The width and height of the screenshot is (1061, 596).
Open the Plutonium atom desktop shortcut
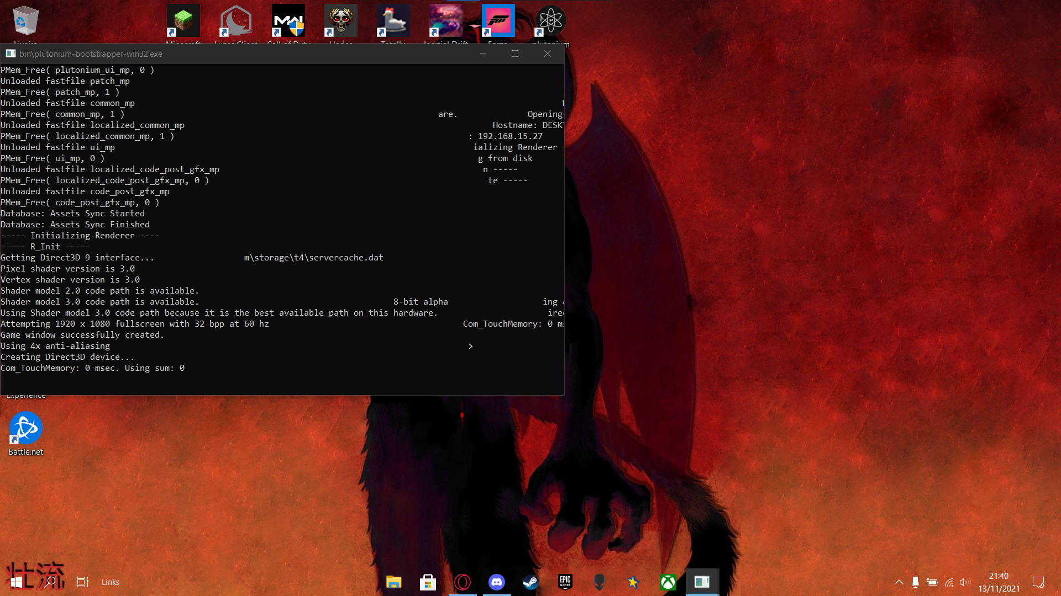point(551,21)
